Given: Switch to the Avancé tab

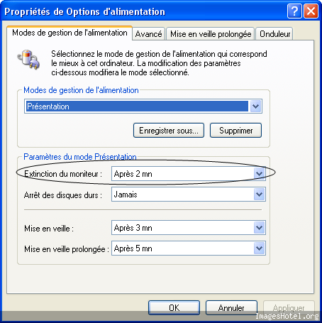Looking at the screenshot, I should point(149,34).
